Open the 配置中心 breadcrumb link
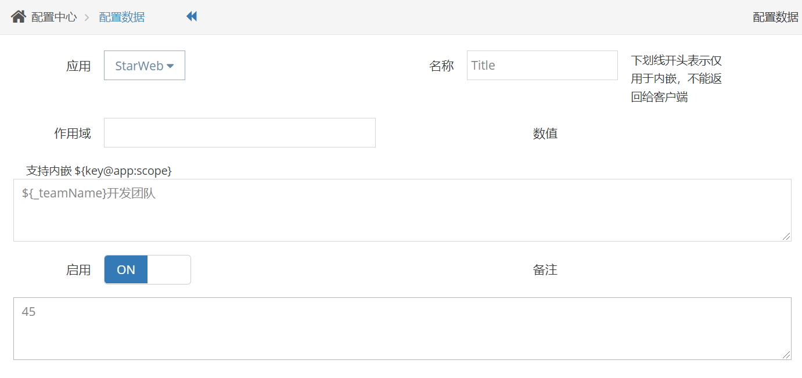 click(x=54, y=17)
